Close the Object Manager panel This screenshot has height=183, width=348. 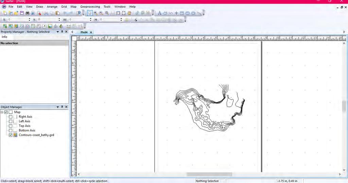[66, 107]
